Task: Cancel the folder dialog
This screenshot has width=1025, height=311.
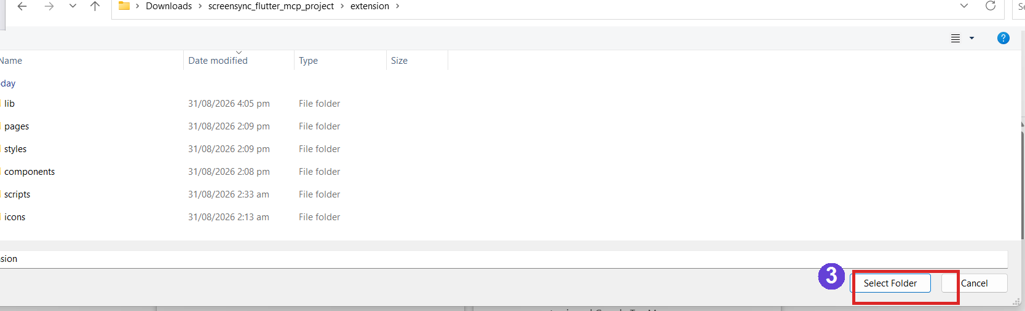Action: [975, 283]
